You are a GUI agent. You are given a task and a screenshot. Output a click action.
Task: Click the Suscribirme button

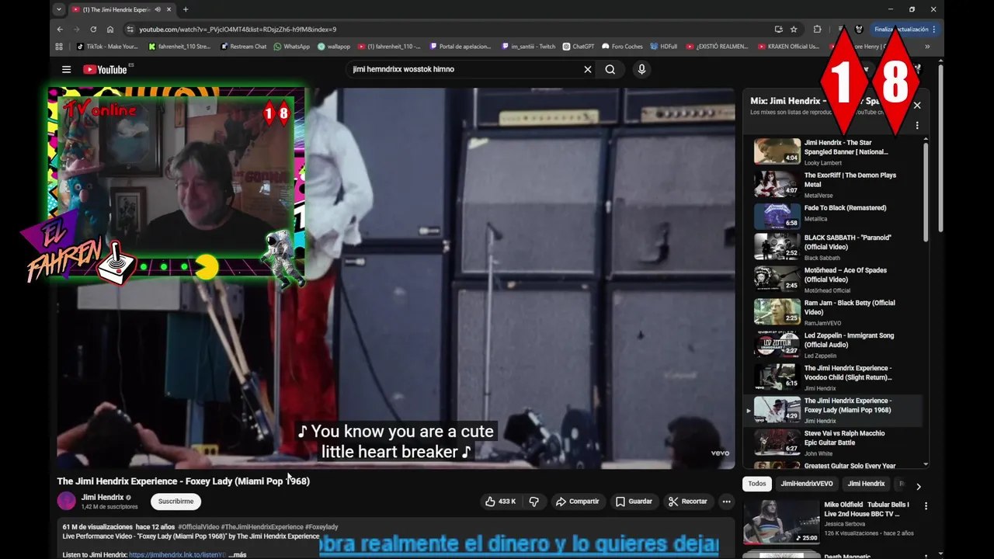(176, 502)
